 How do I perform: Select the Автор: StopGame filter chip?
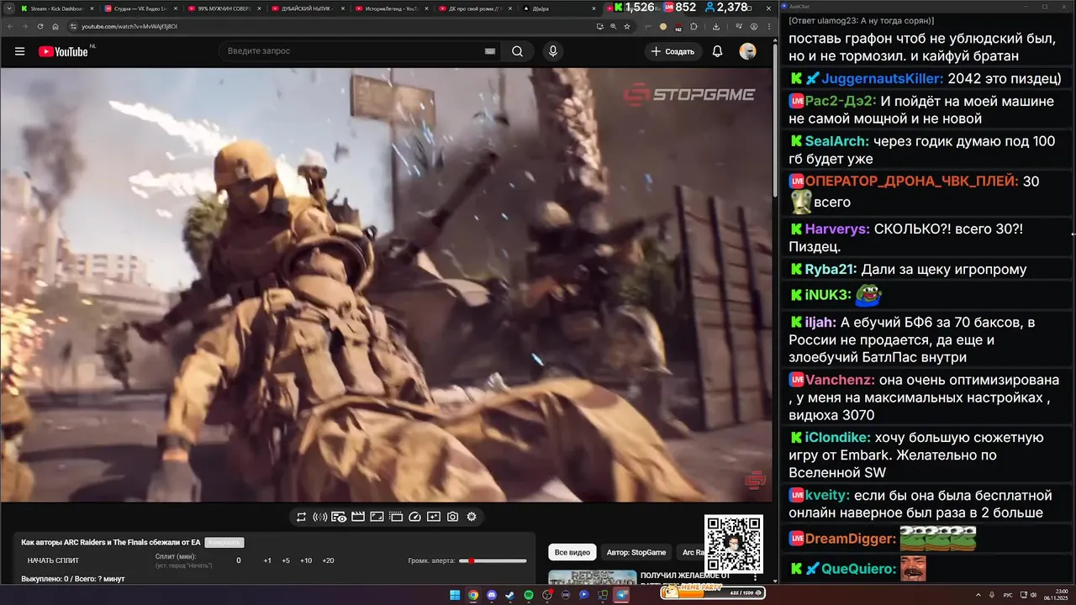pyautogui.click(x=636, y=552)
